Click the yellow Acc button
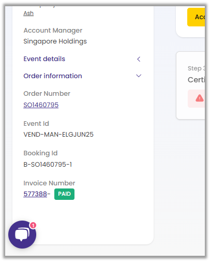 tap(196, 17)
